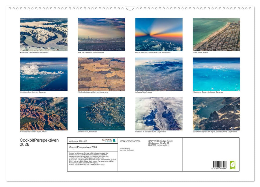Image resolution: width=260 pixels, height=187 pixels.
Task: Click the Artikel-Nr. 2001418 text
Action: click(x=78, y=141)
